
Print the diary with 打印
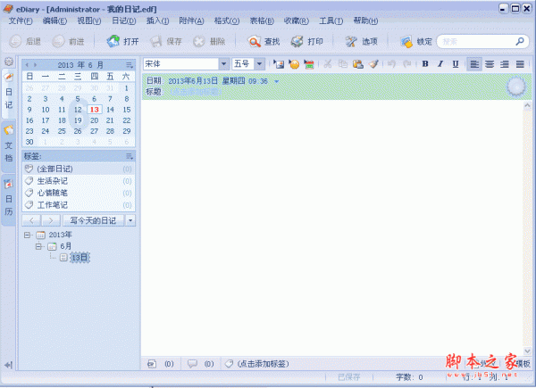pos(306,42)
